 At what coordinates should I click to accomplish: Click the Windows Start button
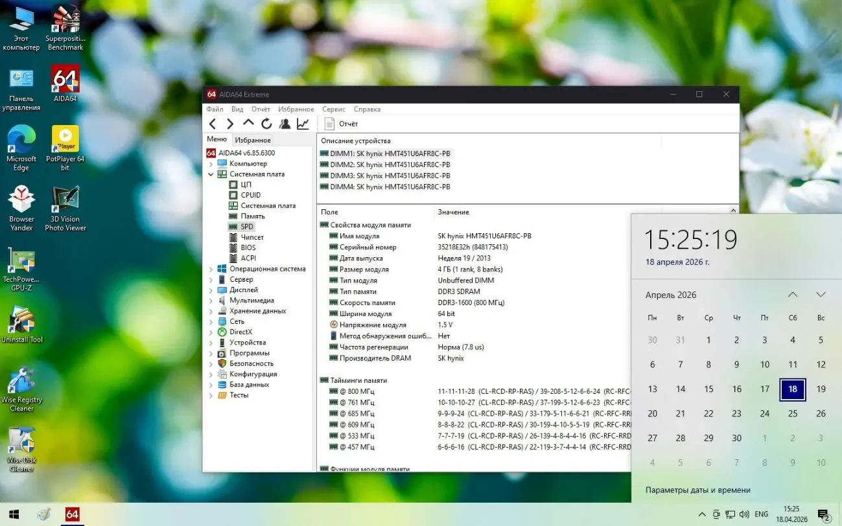pyautogui.click(x=13, y=514)
